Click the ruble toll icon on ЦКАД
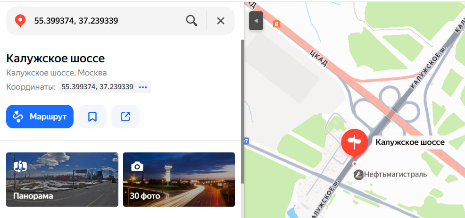 coord(277,25)
